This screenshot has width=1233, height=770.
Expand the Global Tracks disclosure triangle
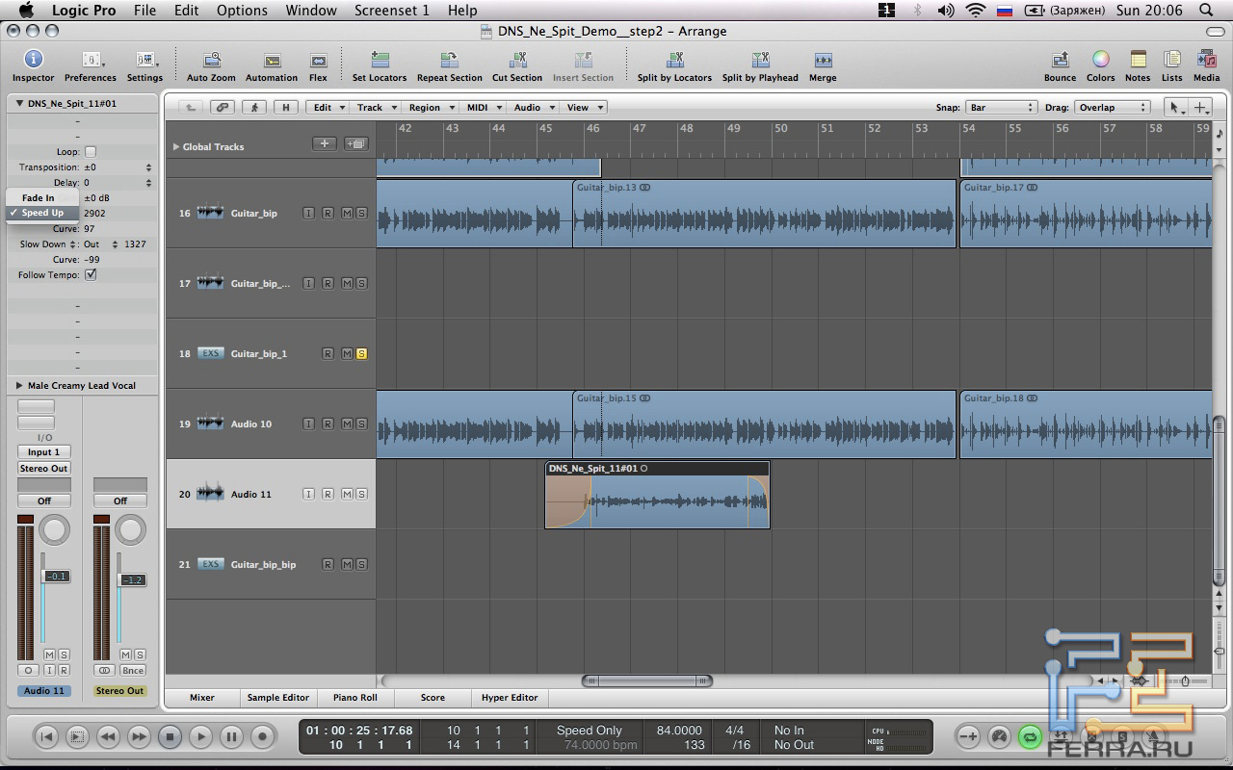coord(175,147)
